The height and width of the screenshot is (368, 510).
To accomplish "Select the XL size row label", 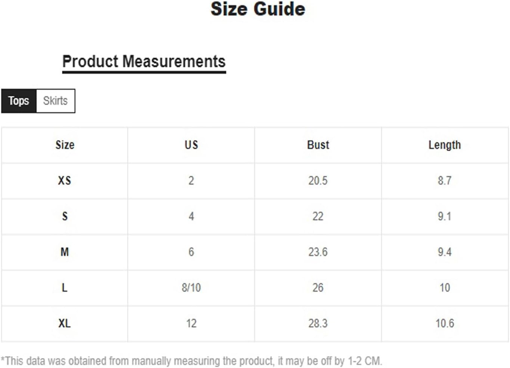I will tap(65, 323).
